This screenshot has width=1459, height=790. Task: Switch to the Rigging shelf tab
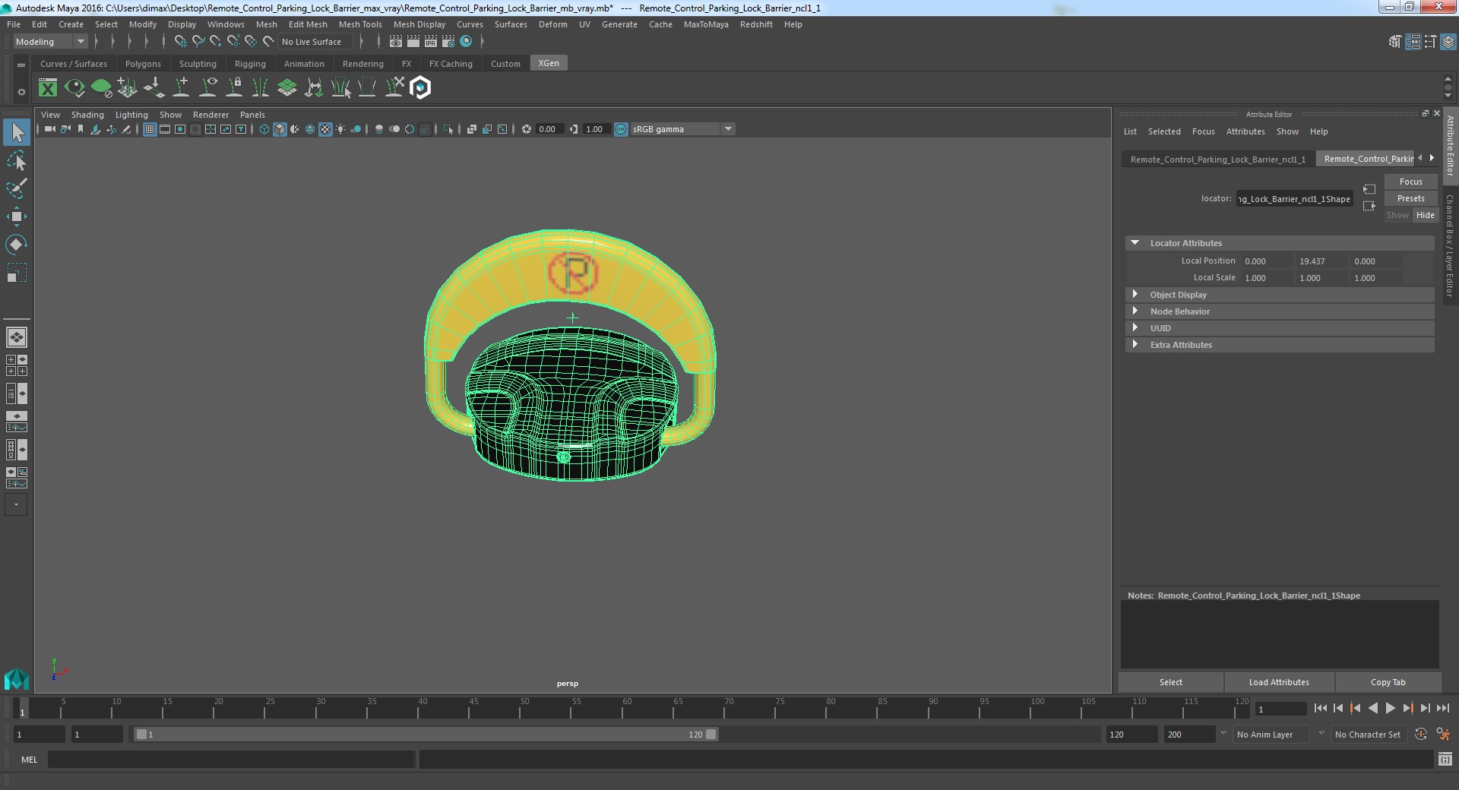(250, 64)
